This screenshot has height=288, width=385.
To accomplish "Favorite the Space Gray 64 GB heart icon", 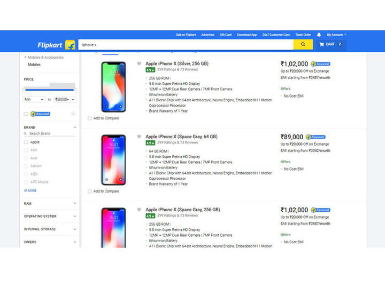I will click(x=139, y=137).
